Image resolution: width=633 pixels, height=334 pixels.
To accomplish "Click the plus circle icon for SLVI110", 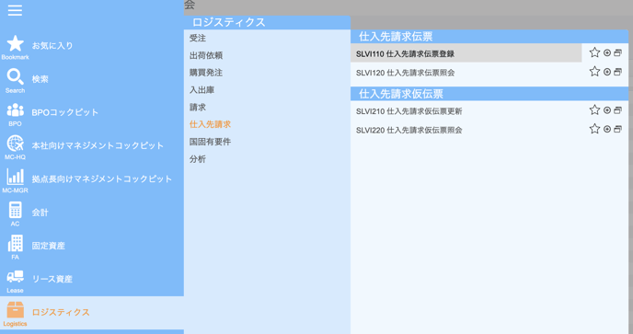I will pos(607,53).
